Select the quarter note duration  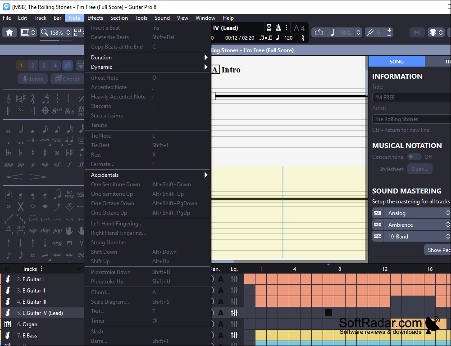(33, 129)
